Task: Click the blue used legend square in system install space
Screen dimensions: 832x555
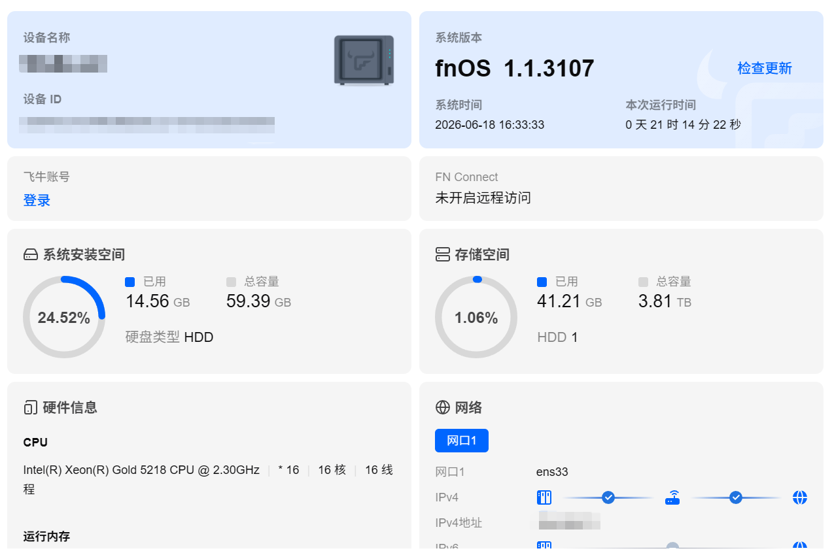Action: (x=130, y=282)
